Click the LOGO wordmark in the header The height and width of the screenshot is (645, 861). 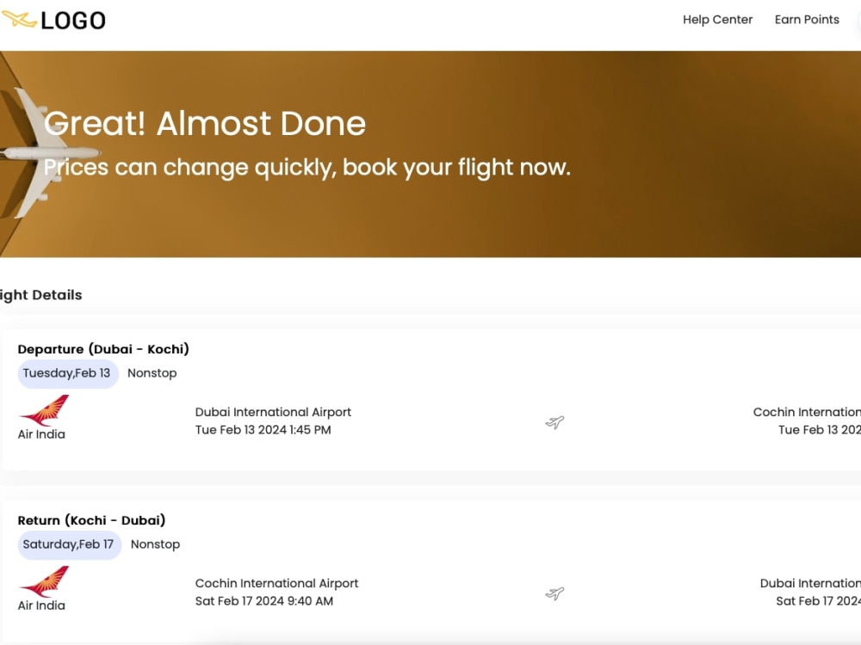point(72,20)
